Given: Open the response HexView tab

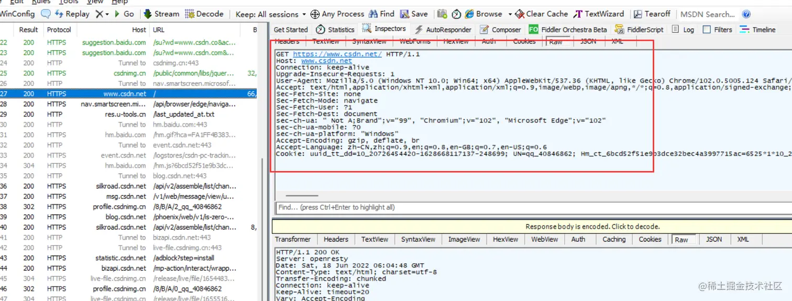Looking at the screenshot, I should 505,239.
